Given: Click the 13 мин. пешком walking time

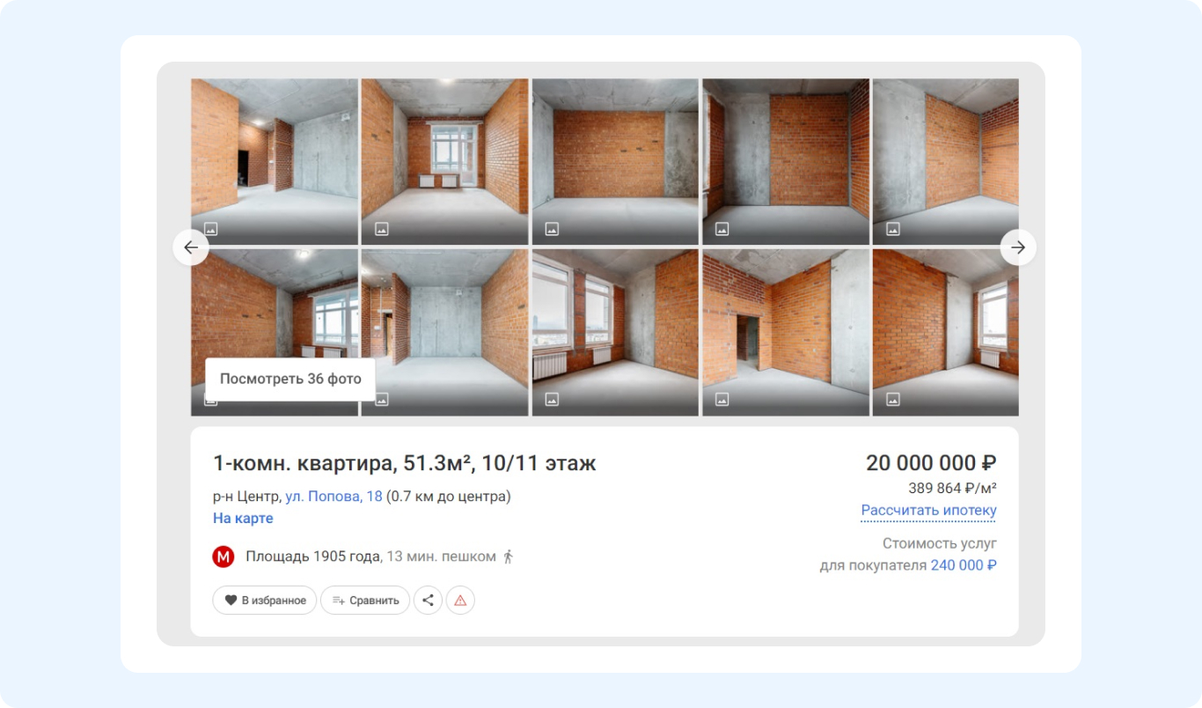Looking at the screenshot, I should 441,557.
